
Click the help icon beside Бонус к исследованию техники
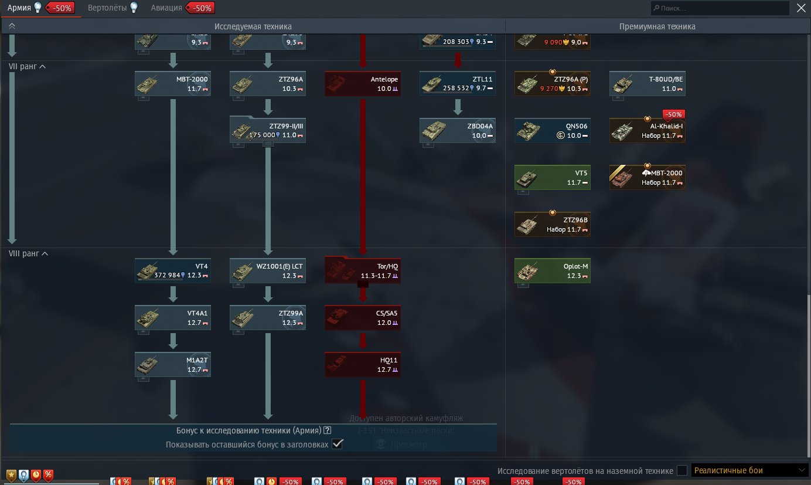[328, 430]
